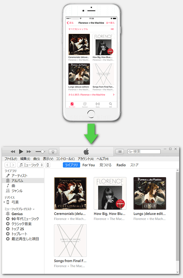Viewport: 183px width, 278px height.
Task: Play music with the iTunes play button
Action: [x=21, y=152]
